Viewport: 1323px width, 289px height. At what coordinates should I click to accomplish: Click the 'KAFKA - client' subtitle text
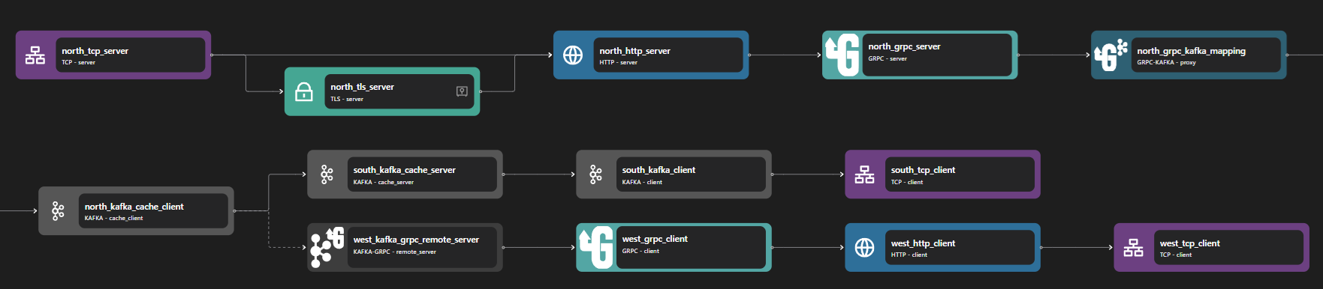point(642,182)
